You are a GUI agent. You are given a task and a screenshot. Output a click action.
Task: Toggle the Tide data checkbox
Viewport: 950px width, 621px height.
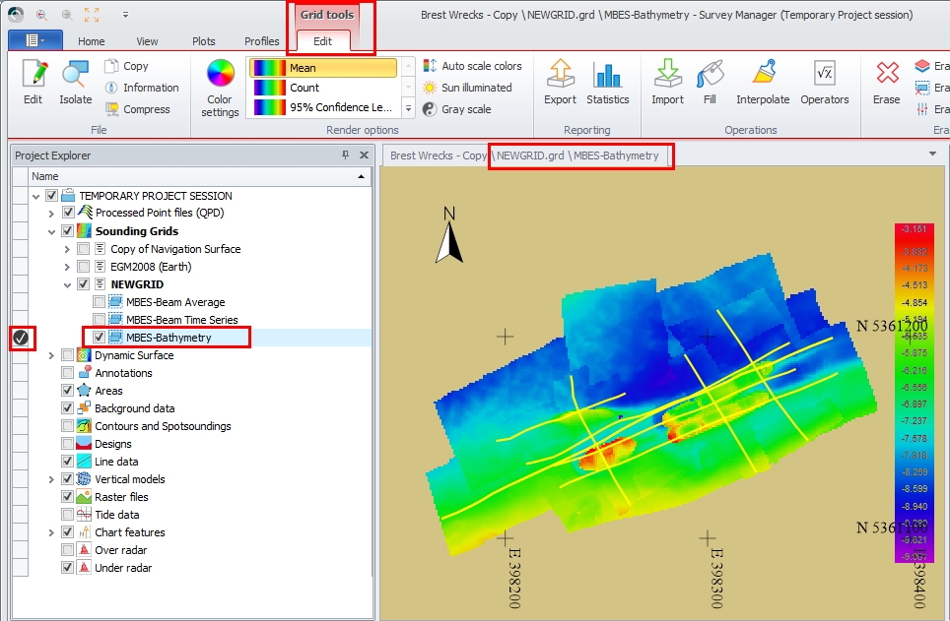tap(68, 515)
